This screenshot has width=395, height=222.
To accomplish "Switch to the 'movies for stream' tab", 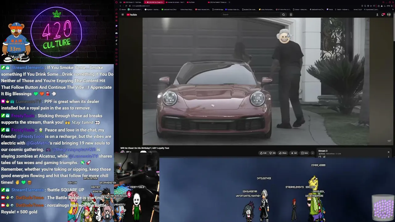I will [175, 2].
